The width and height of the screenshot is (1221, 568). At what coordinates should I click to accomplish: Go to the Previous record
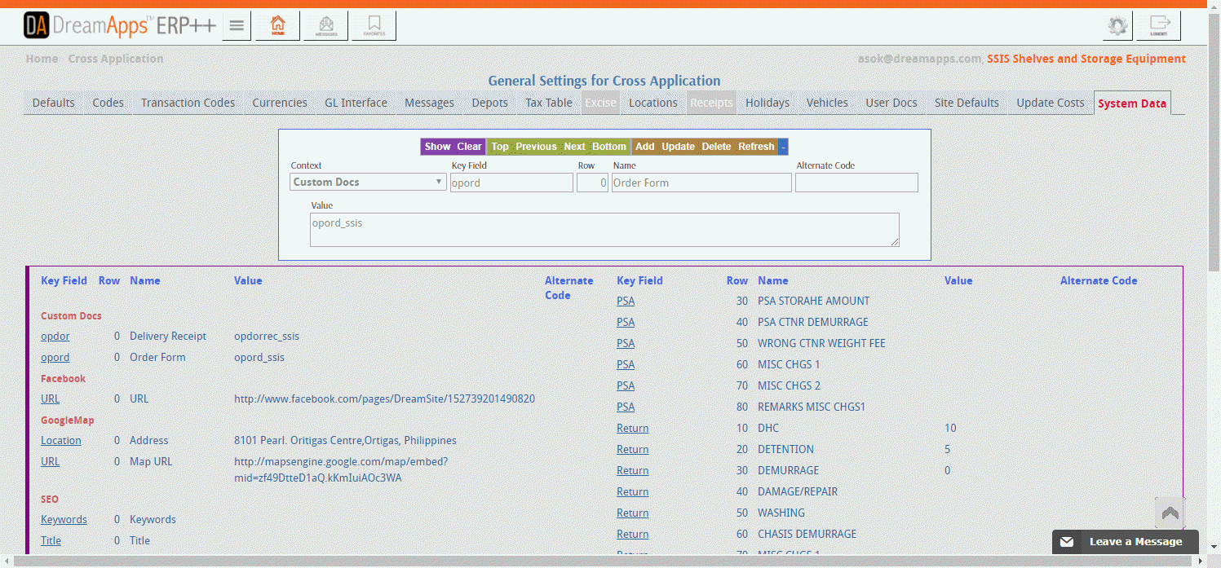click(x=536, y=147)
